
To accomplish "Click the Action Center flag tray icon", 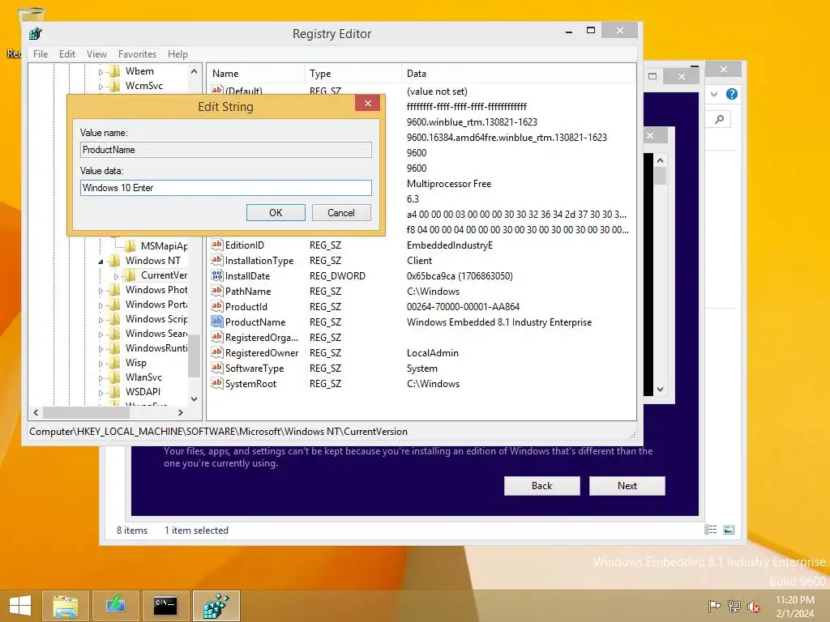I will 715,606.
